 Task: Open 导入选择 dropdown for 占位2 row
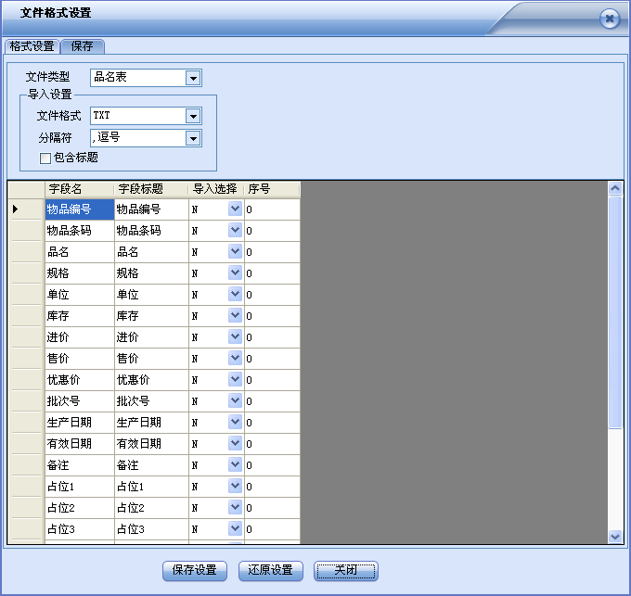235,508
